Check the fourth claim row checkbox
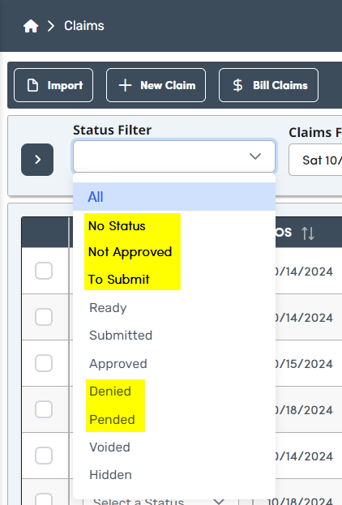342x505 pixels. click(44, 409)
